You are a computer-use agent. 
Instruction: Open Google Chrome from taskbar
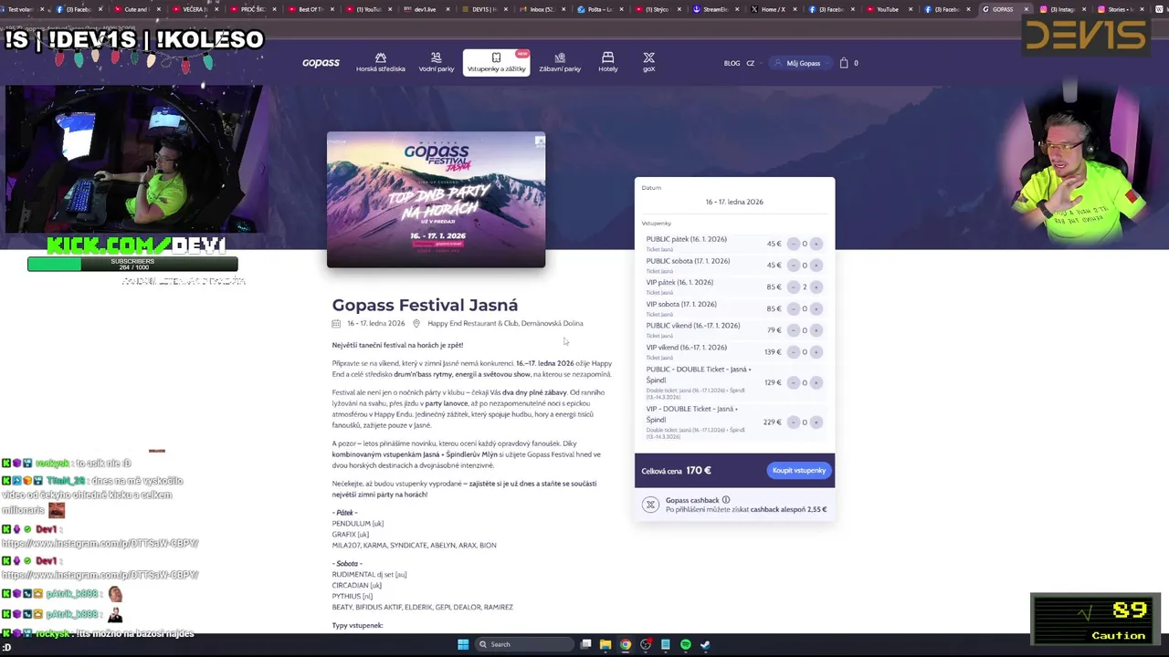[x=626, y=644]
